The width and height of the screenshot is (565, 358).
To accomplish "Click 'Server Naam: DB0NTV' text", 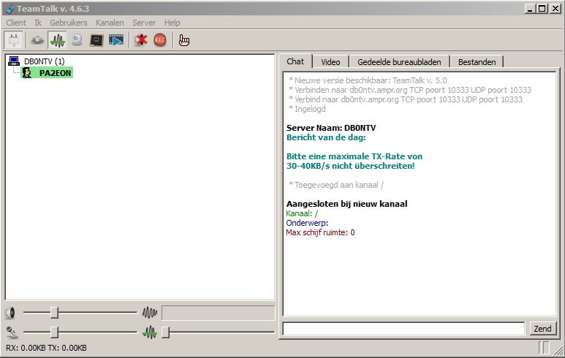I will (331, 128).
